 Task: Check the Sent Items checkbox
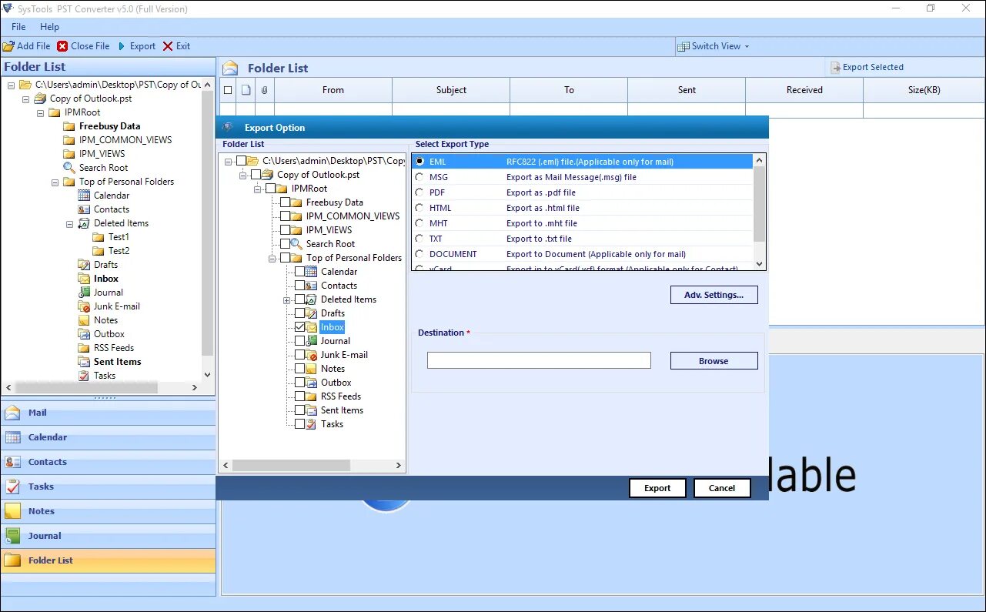coord(300,410)
